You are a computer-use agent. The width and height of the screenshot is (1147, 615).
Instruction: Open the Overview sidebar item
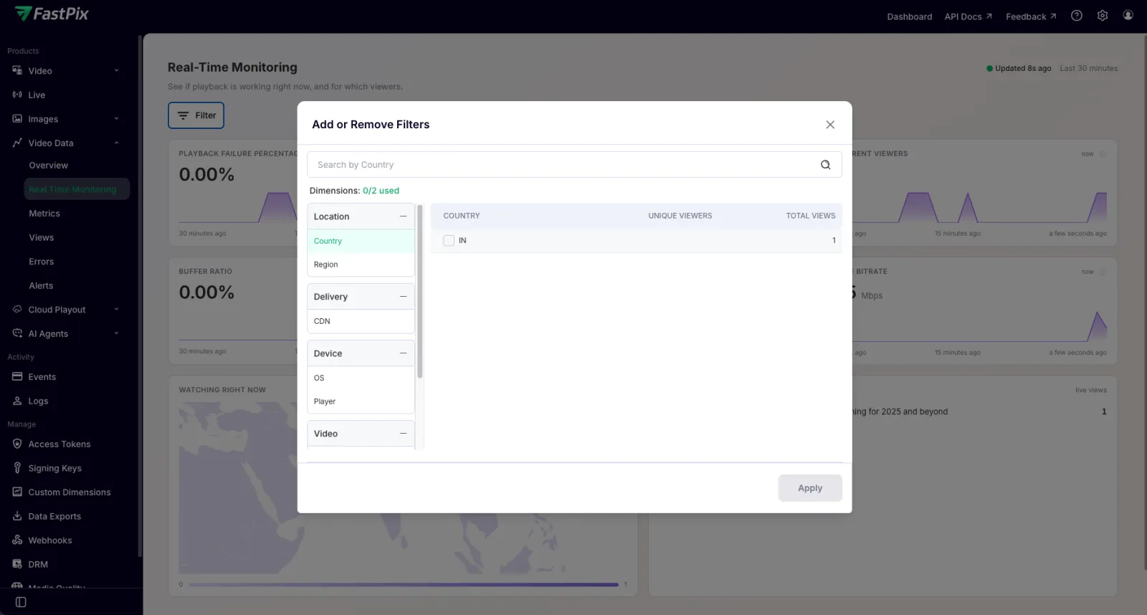pyautogui.click(x=49, y=166)
